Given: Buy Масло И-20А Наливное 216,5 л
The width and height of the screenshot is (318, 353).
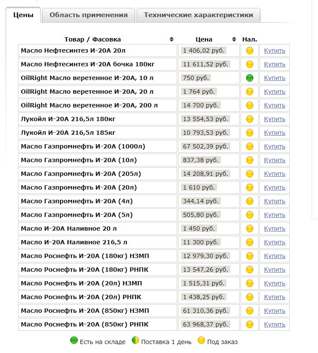Looking at the screenshot, I should (274, 242).
